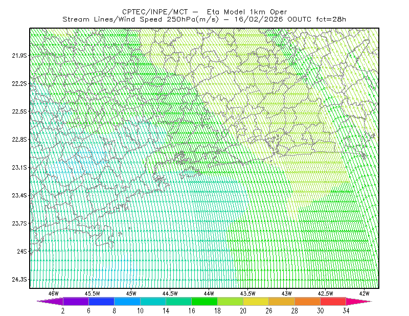Click the lime color bar segment between 18 and 20

pyautogui.click(x=231, y=301)
